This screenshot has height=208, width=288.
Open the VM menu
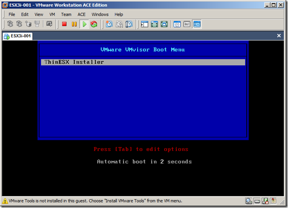tap(52, 14)
